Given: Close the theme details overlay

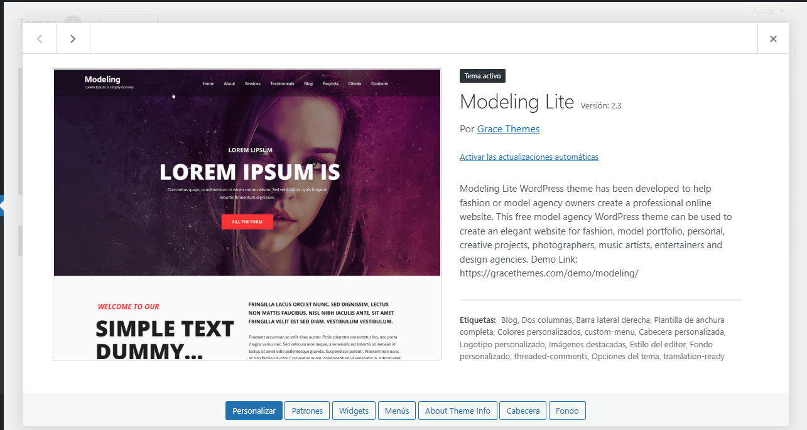Looking at the screenshot, I should 773,39.
